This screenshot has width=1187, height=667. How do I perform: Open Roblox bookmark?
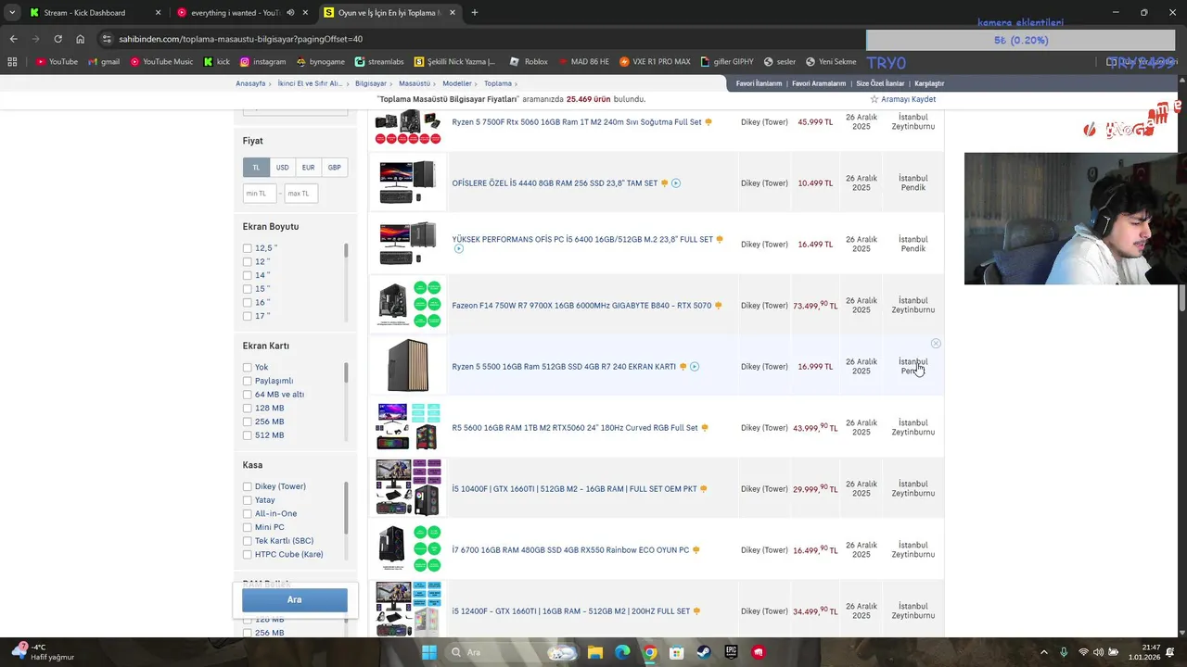[529, 62]
